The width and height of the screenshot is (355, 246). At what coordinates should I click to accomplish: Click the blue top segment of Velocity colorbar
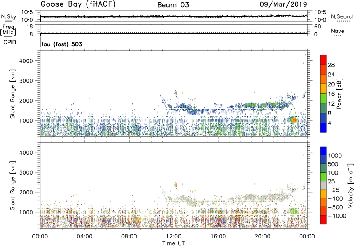coord(323,151)
